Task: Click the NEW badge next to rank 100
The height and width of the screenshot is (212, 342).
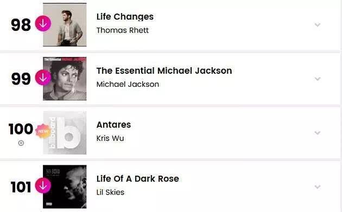Action: tap(43, 131)
